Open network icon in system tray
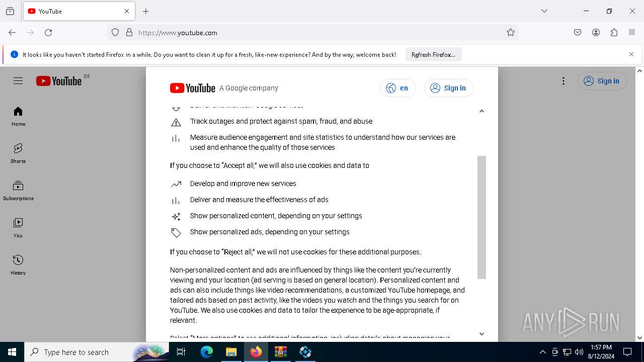This screenshot has height=362, width=644. 567,352
